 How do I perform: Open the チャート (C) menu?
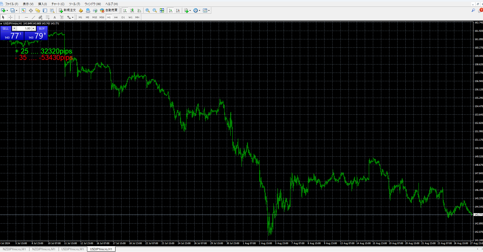58,4
